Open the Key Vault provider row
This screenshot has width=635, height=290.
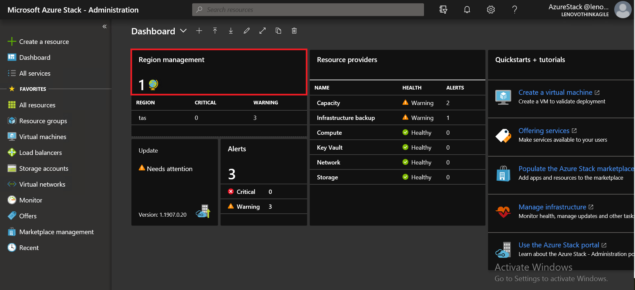[x=397, y=147]
